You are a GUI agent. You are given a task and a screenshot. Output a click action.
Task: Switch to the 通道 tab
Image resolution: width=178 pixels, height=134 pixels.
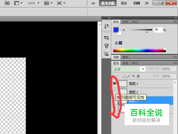point(125,63)
